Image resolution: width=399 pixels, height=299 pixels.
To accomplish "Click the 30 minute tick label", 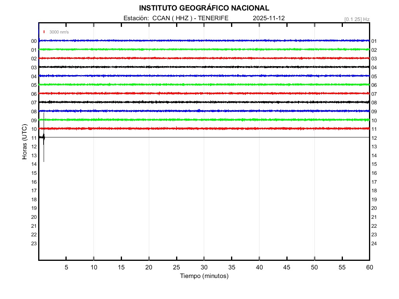I will [204, 267].
